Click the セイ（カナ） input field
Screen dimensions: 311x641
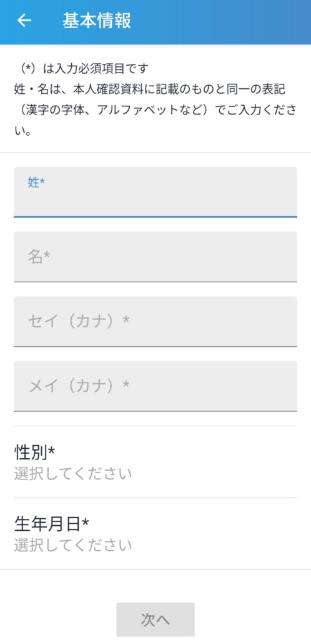pos(155,321)
